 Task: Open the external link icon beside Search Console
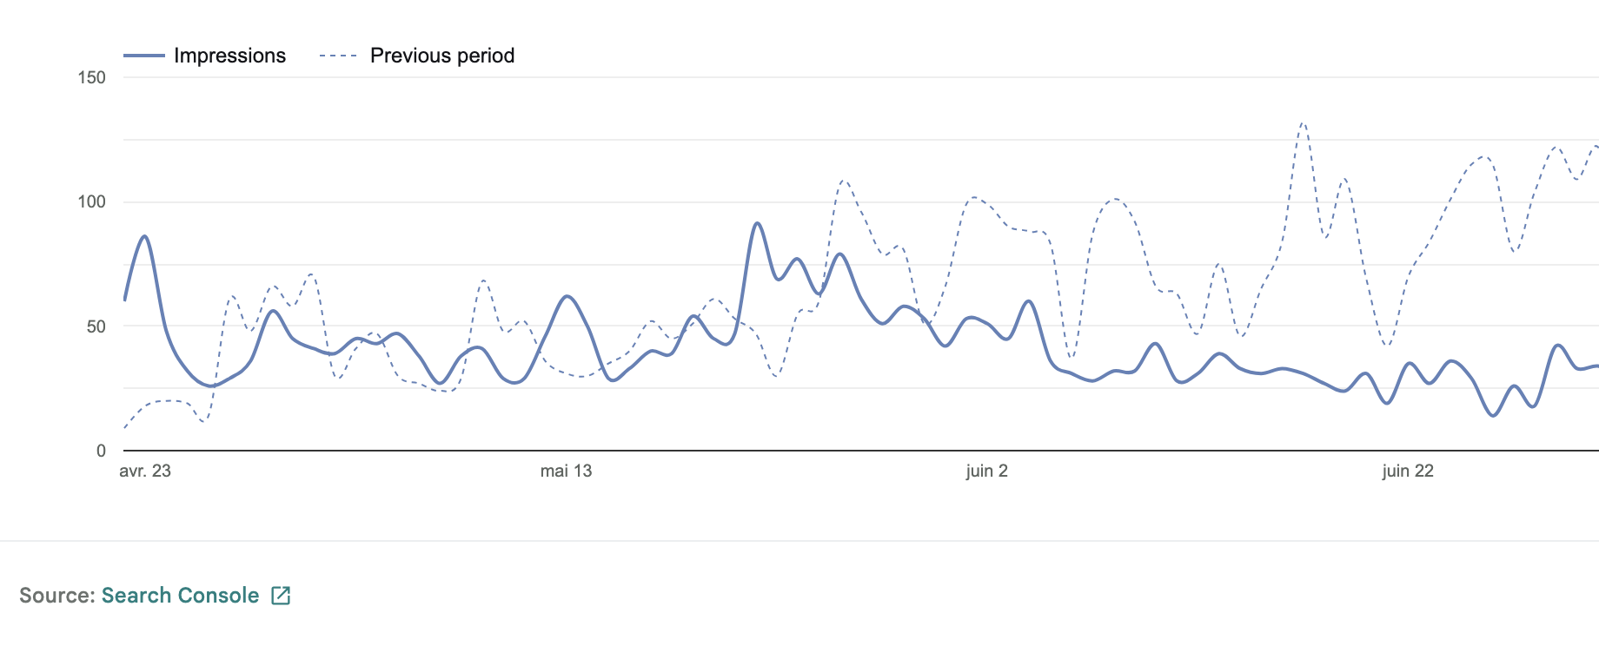point(281,596)
